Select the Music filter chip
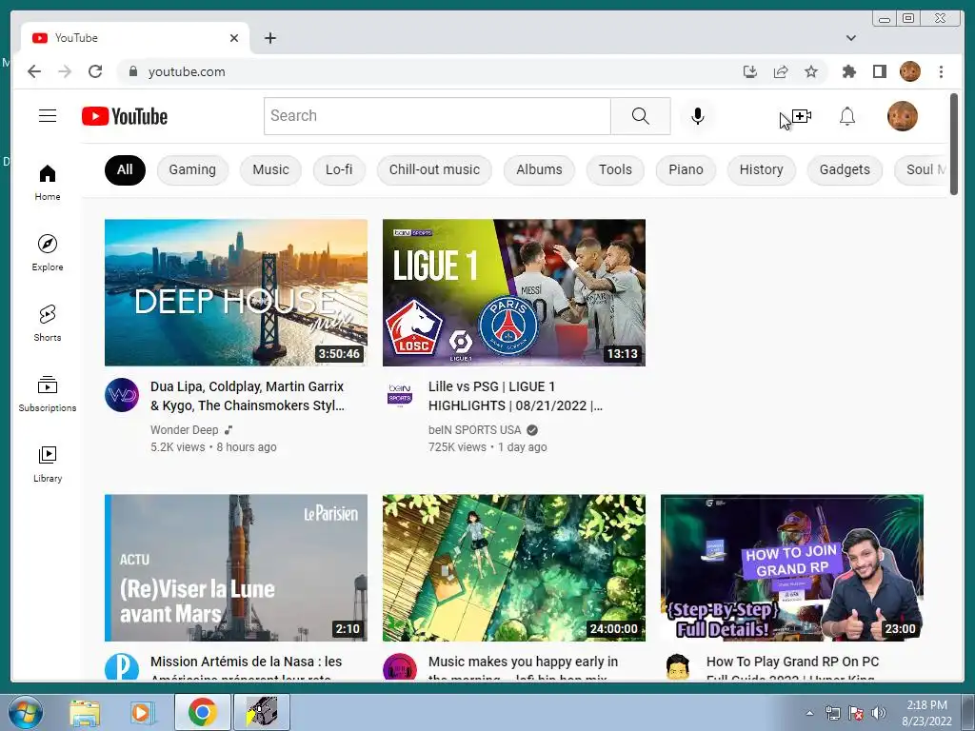Image resolution: width=975 pixels, height=731 pixels. 270,169
